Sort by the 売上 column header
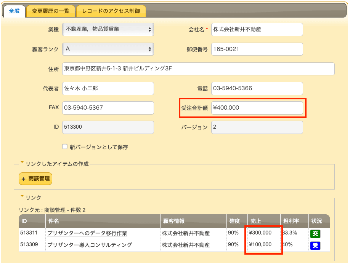This screenshot has width=350, height=263. [264, 221]
